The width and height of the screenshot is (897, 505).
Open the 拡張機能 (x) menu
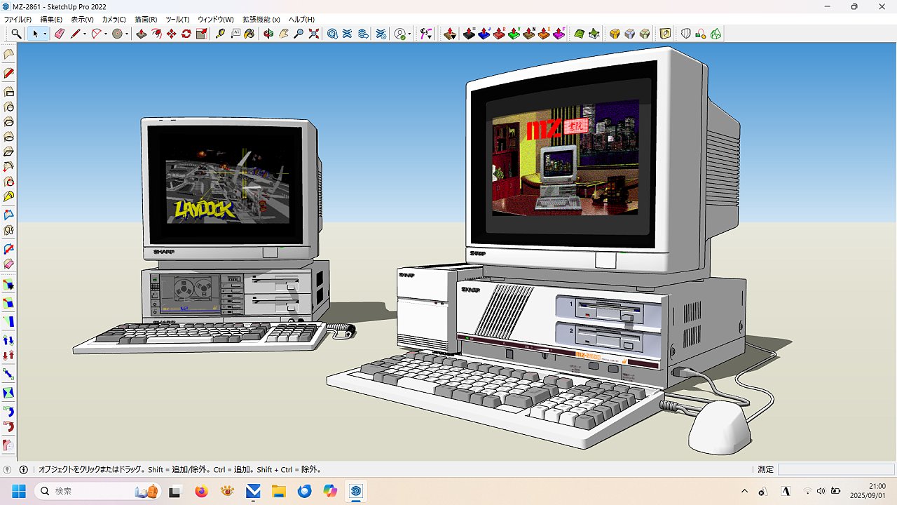[261, 20]
